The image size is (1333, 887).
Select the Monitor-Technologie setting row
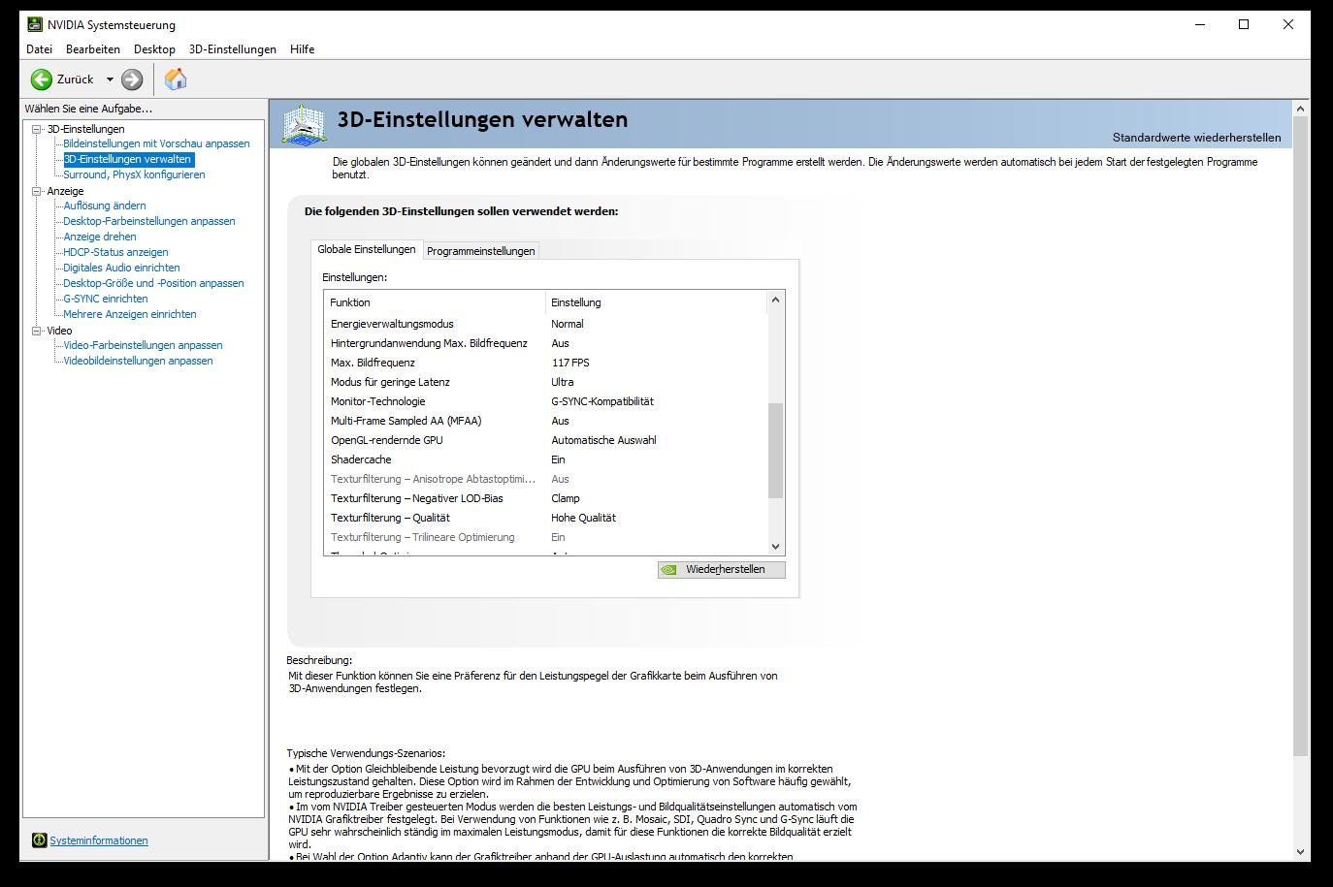coord(546,401)
